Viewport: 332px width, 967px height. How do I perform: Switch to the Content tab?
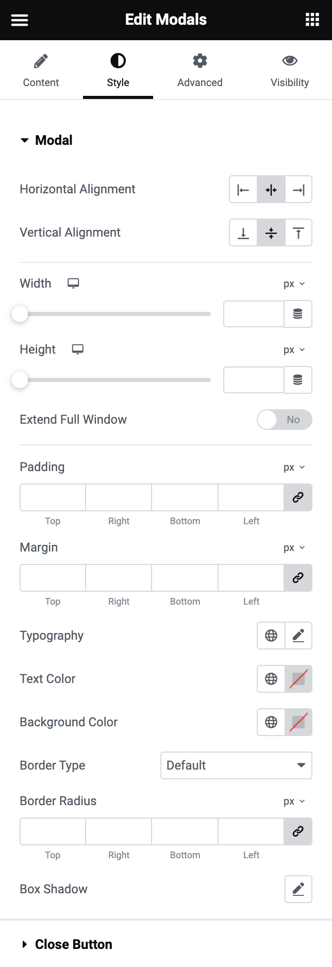coord(41,70)
